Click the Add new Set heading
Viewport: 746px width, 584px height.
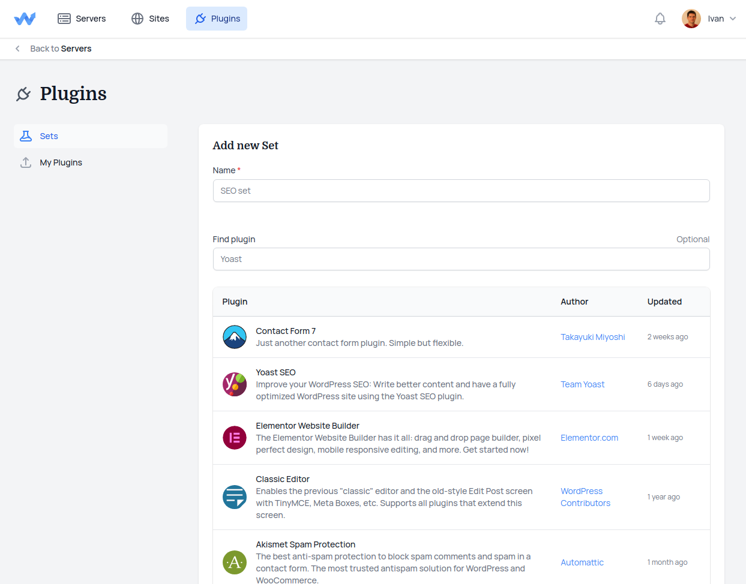coord(245,146)
